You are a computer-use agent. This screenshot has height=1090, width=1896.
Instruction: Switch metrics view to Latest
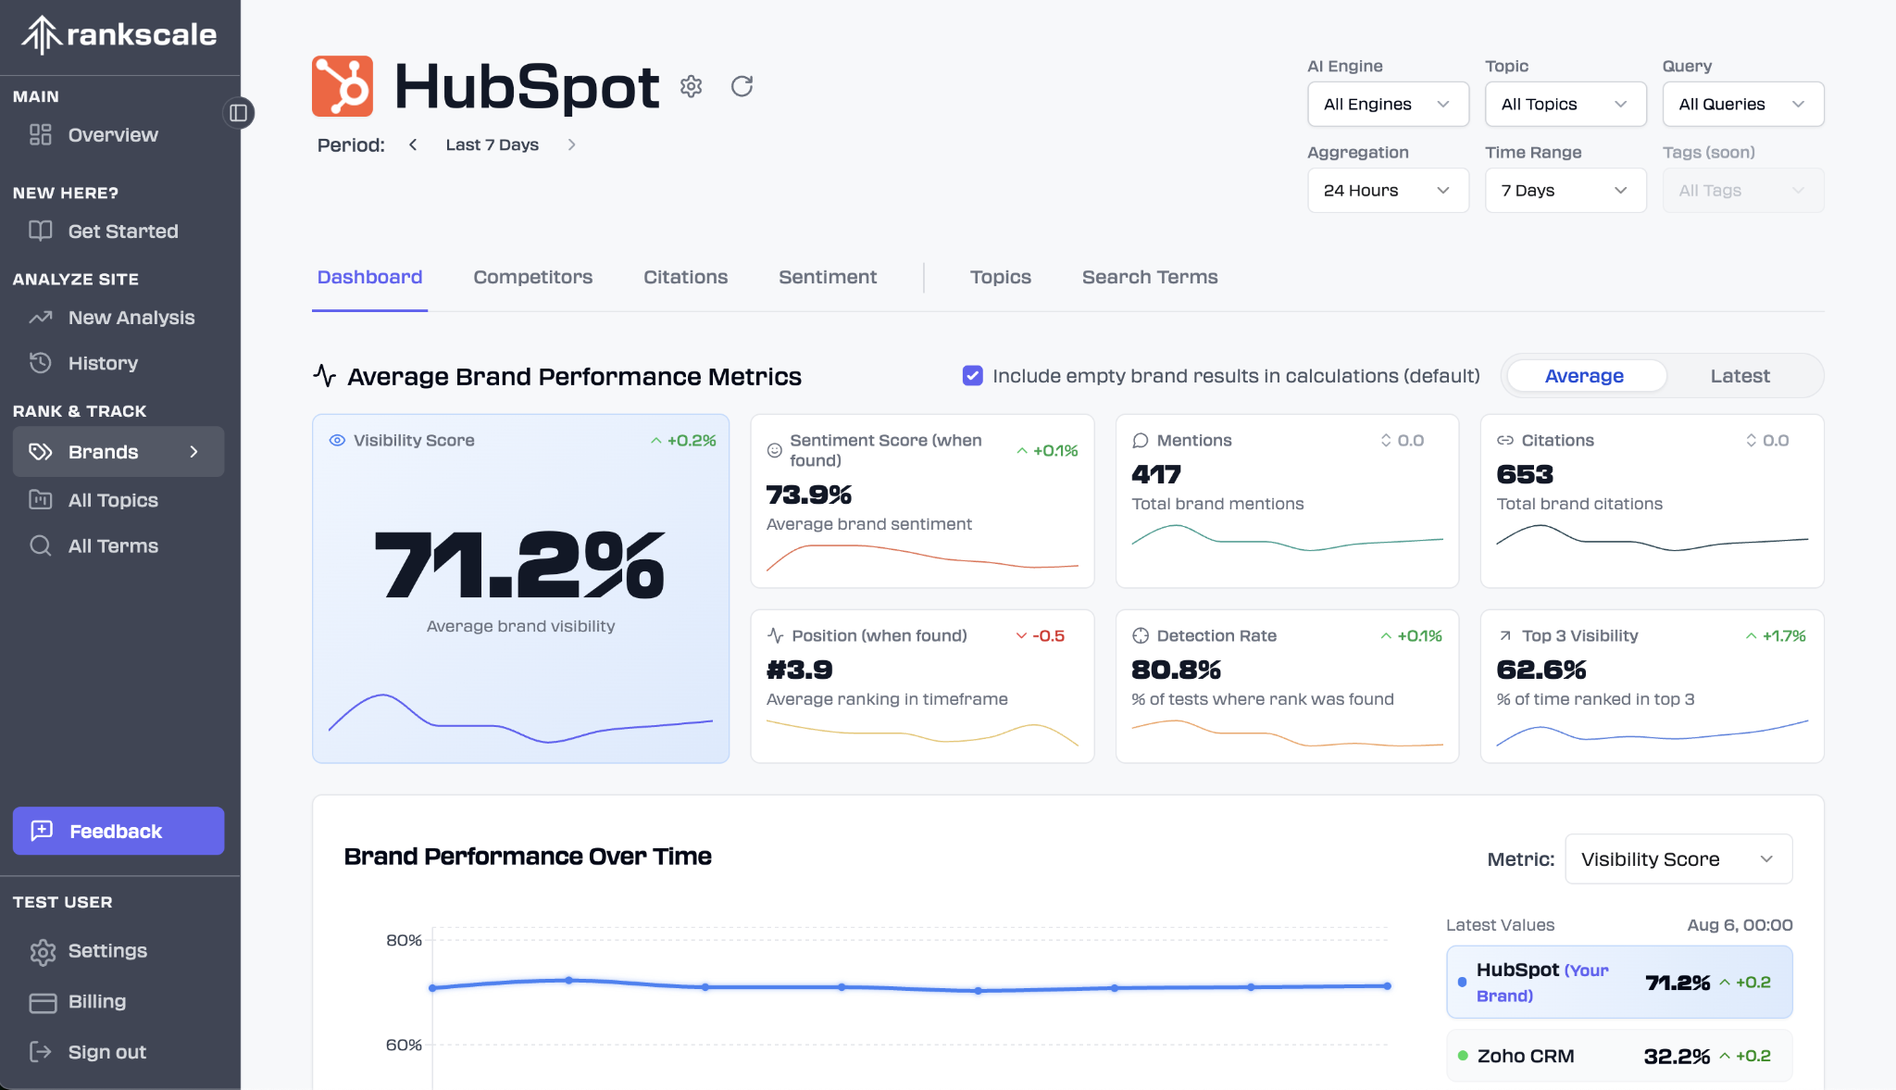pos(1739,376)
